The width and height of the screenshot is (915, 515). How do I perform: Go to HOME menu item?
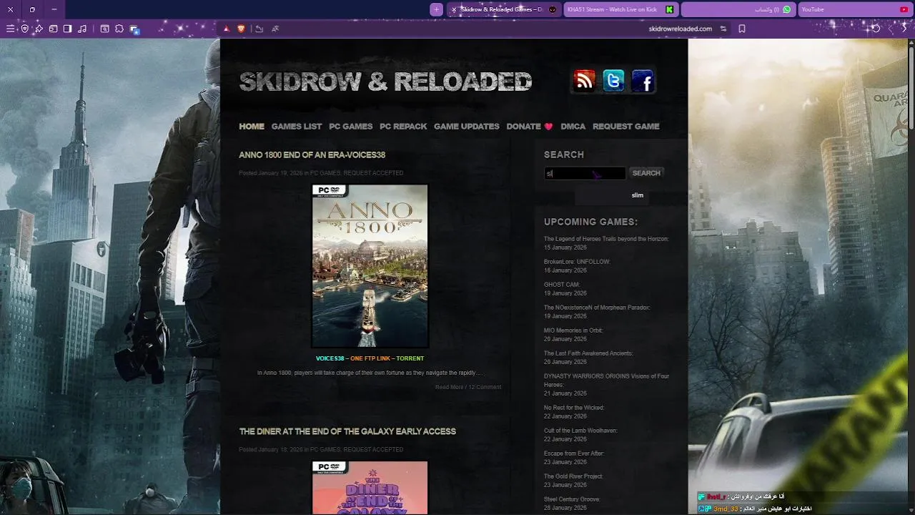[x=252, y=126]
